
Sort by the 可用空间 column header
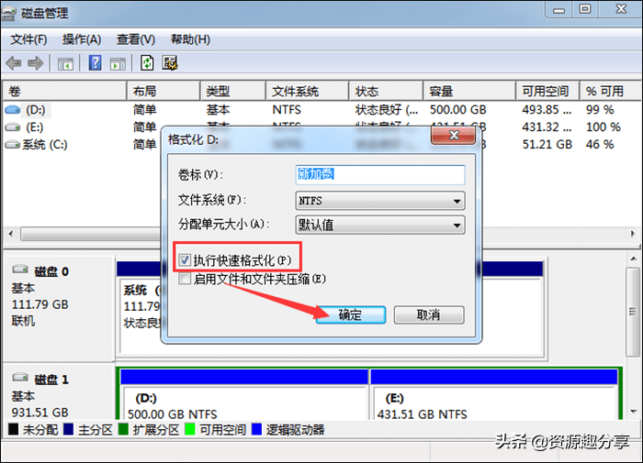click(x=547, y=91)
